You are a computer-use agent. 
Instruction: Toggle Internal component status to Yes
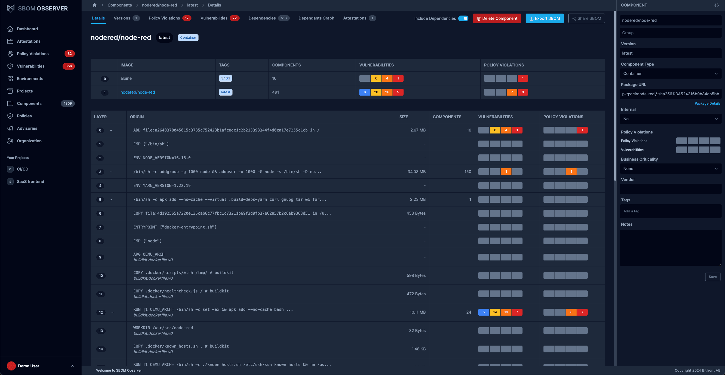670,118
